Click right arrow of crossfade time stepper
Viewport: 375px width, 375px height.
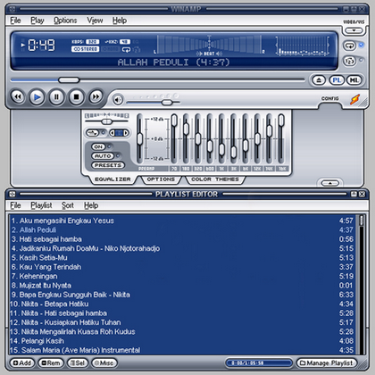(126, 133)
